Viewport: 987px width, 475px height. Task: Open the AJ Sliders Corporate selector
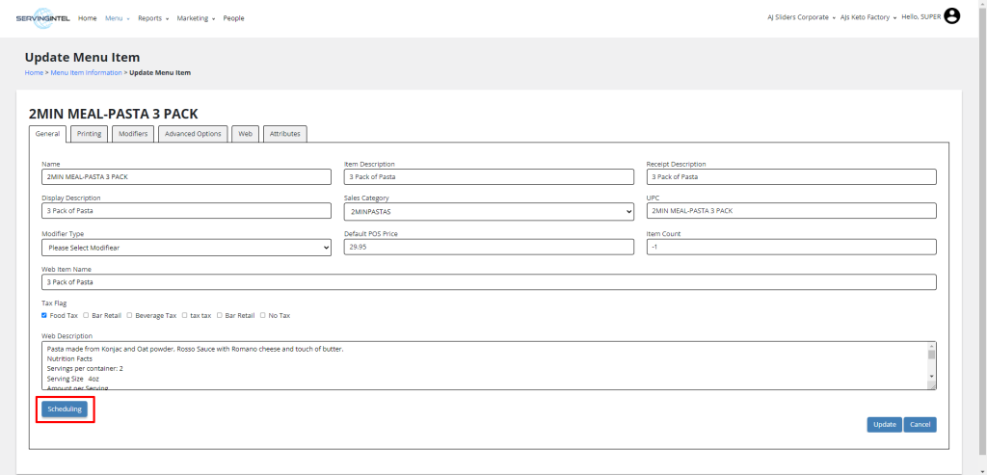point(801,17)
